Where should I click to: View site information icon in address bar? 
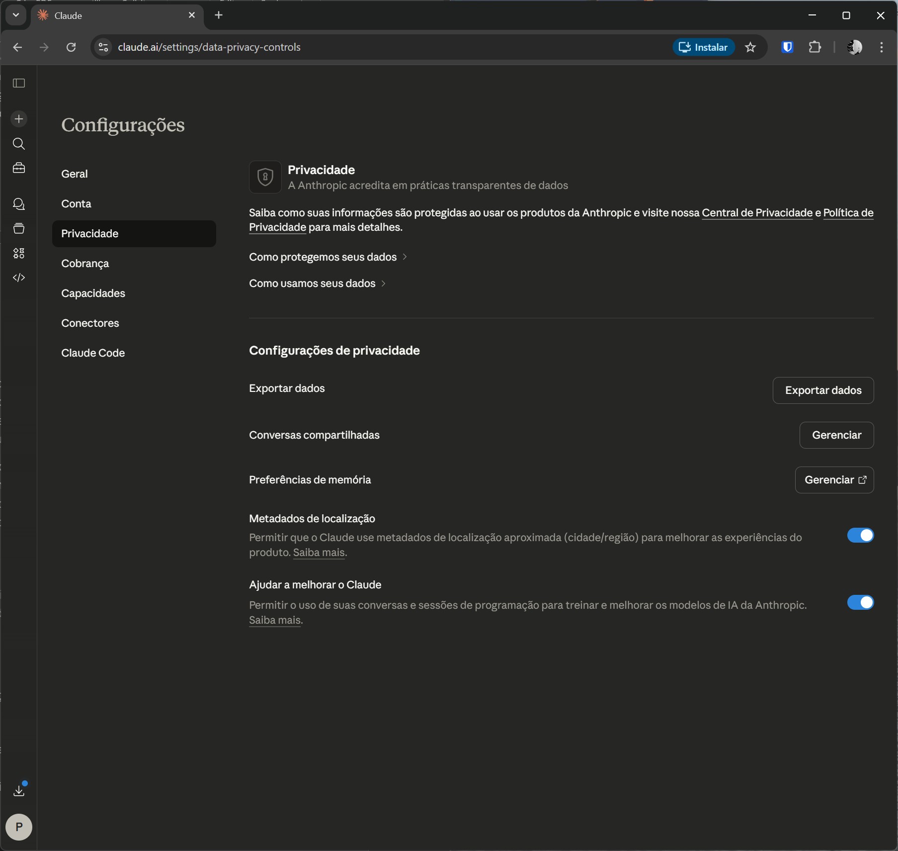(x=103, y=47)
